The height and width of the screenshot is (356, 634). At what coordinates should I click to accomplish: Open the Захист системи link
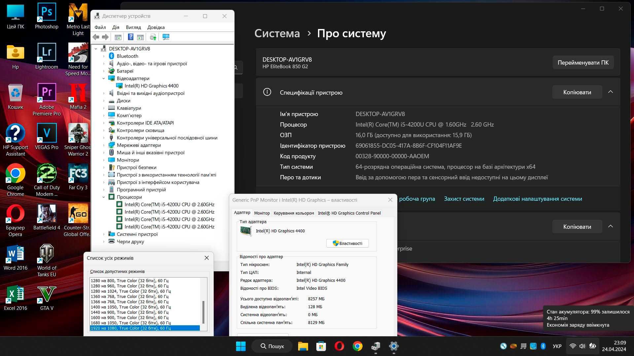(x=464, y=199)
